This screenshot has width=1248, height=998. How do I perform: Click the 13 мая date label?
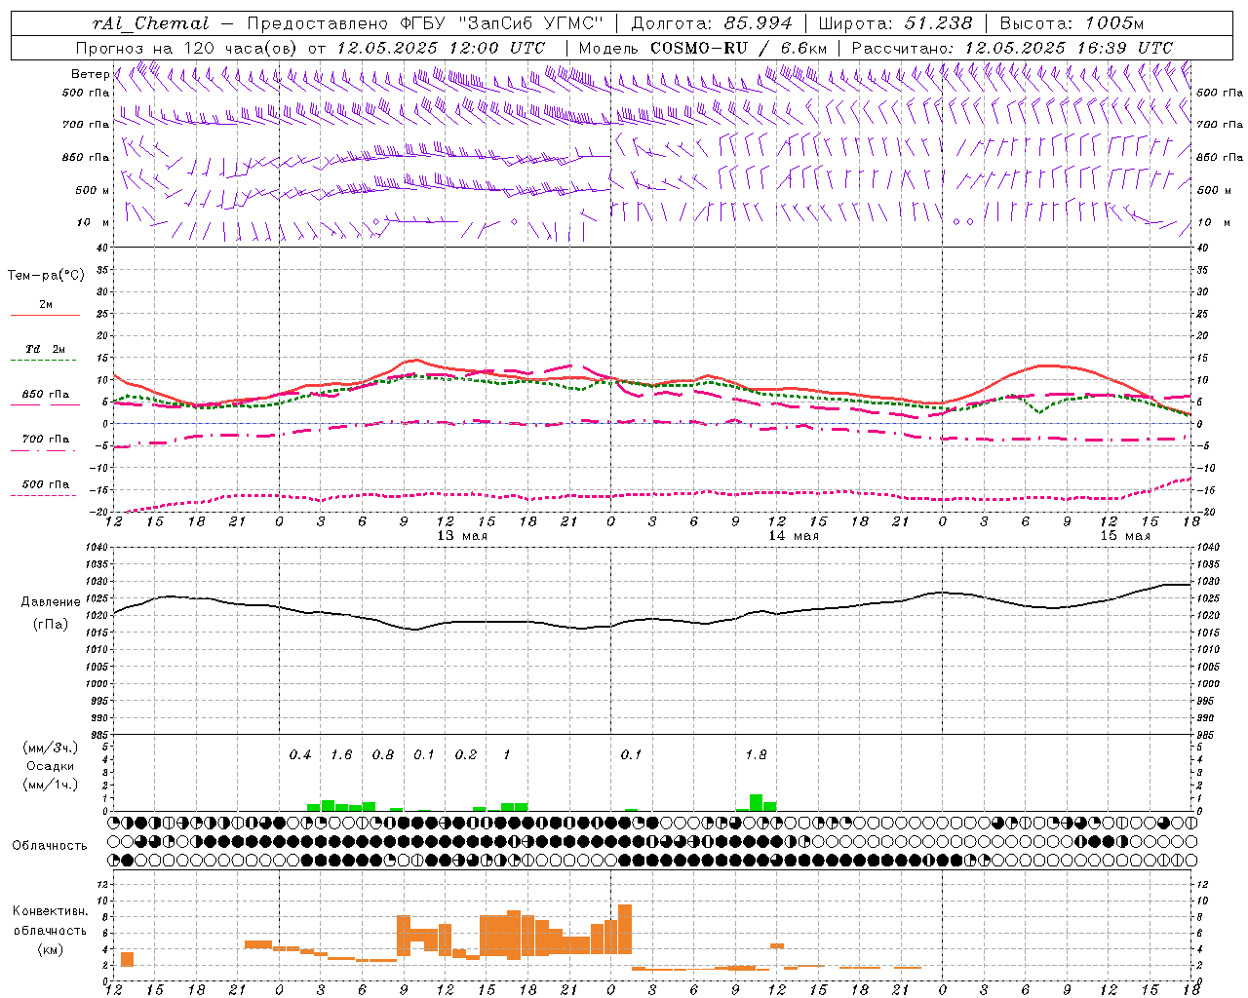pos(462,536)
